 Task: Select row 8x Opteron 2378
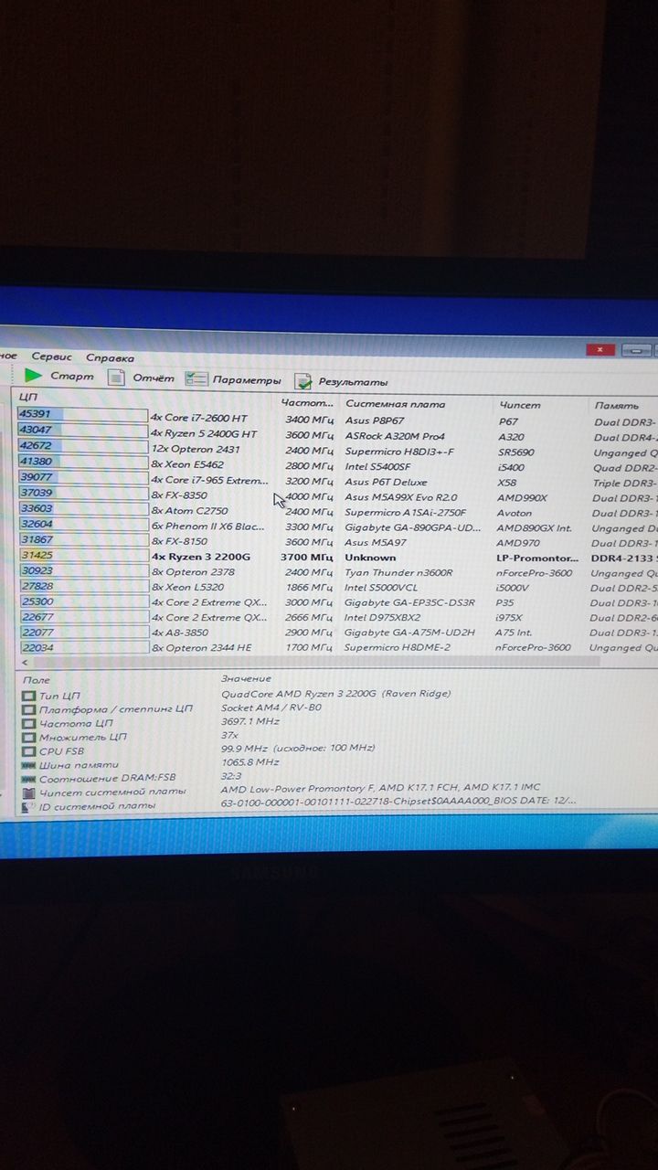[x=193, y=571]
